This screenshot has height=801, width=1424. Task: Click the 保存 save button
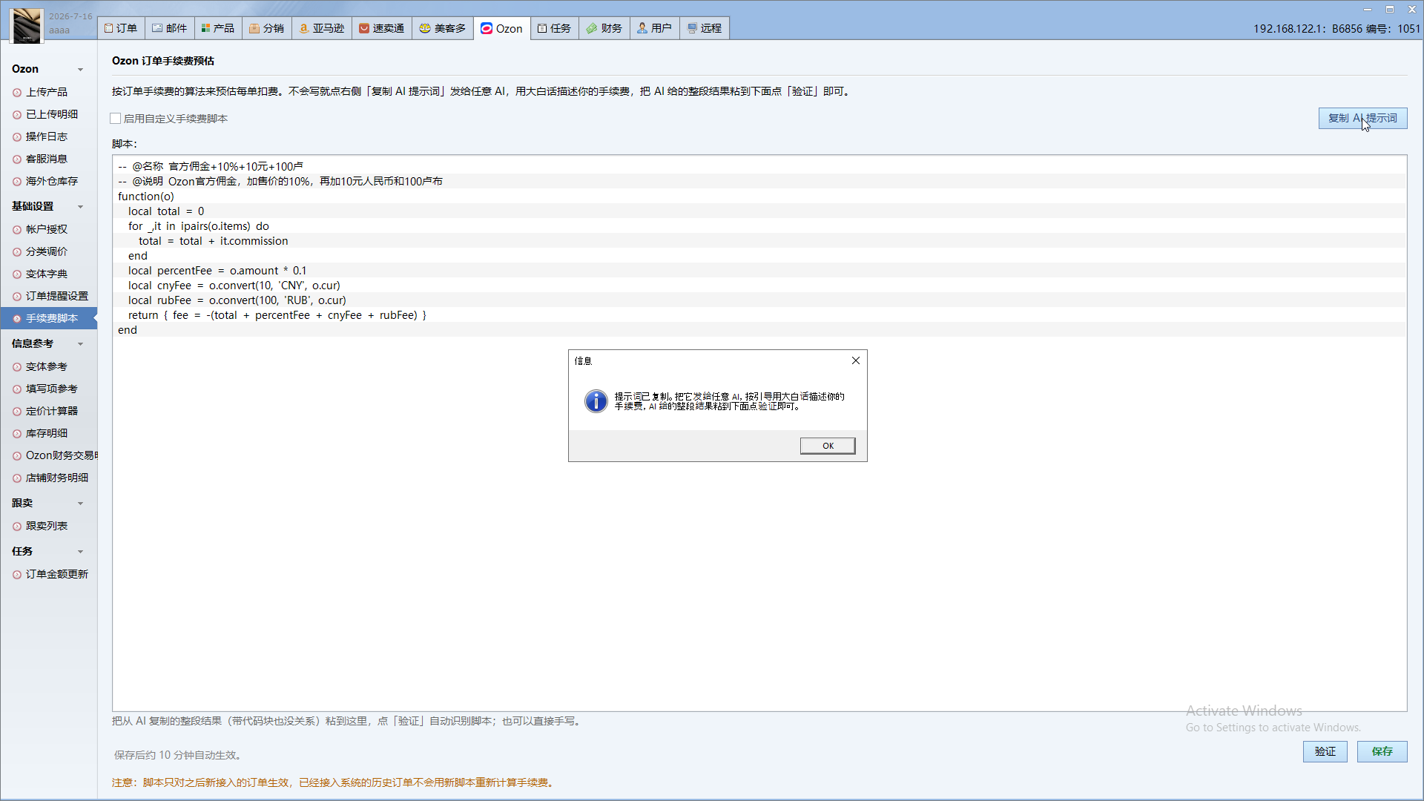[1382, 751]
